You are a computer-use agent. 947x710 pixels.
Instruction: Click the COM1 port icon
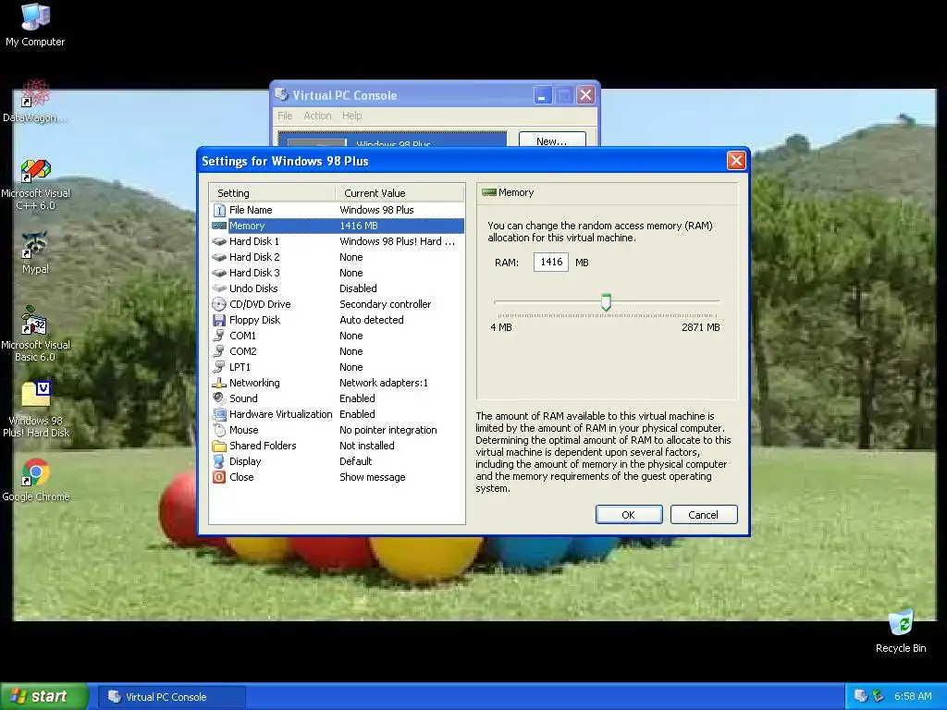click(x=219, y=336)
